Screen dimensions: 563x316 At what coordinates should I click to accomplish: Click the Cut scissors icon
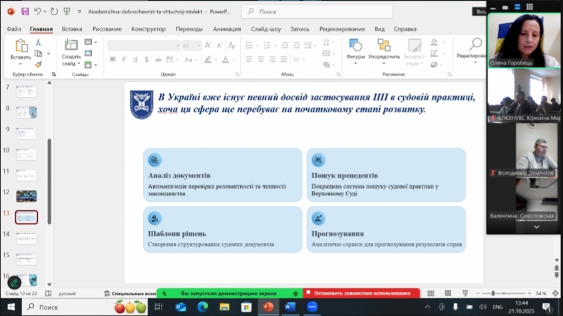pos(38,42)
